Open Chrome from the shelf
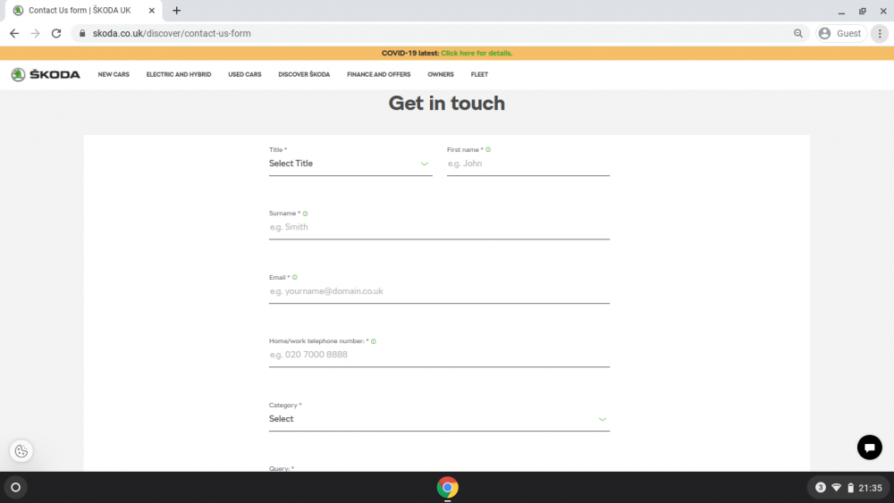Viewport: 894px width, 503px height. tap(448, 488)
